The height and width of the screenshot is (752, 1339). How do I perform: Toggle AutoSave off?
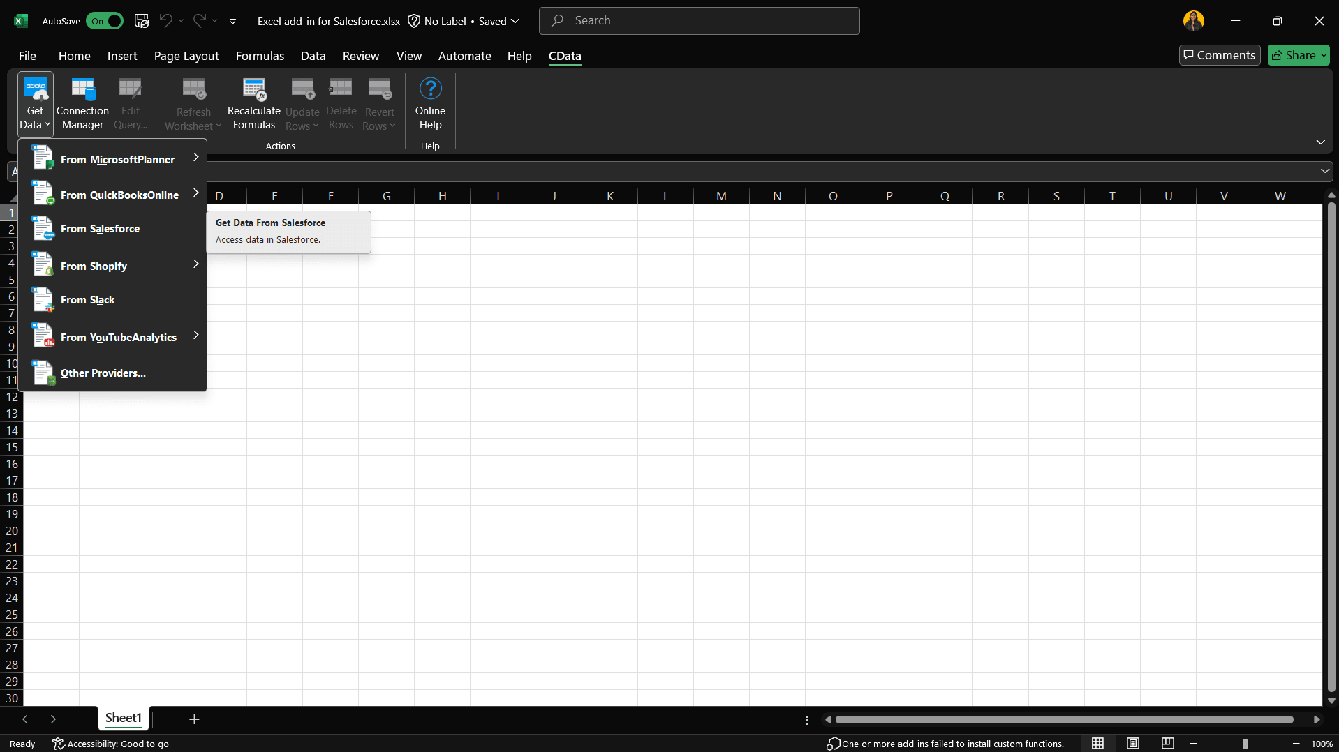pyautogui.click(x=105, y=21)
